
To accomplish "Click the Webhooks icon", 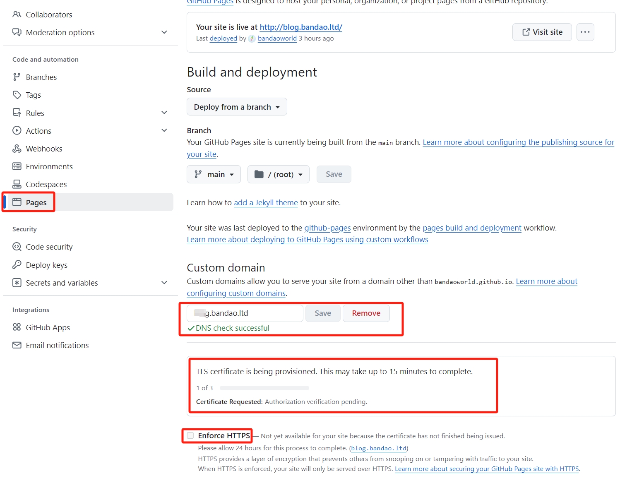I will pos(17,149).
